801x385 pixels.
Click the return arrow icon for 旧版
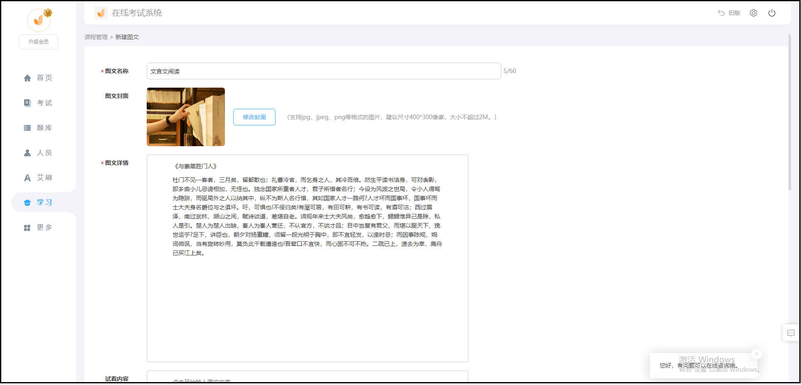click(x=721, y=13)
